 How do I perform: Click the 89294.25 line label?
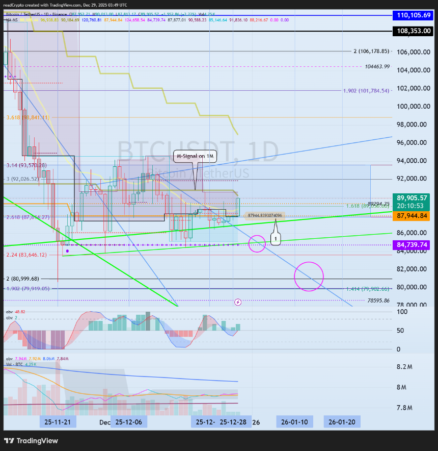[378, 204]
